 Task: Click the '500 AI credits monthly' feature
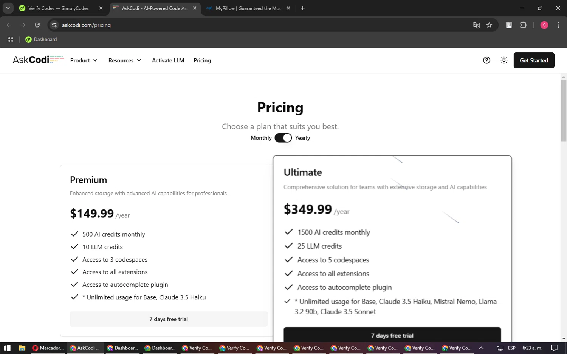pyautogui.click(x=114, y=234)
